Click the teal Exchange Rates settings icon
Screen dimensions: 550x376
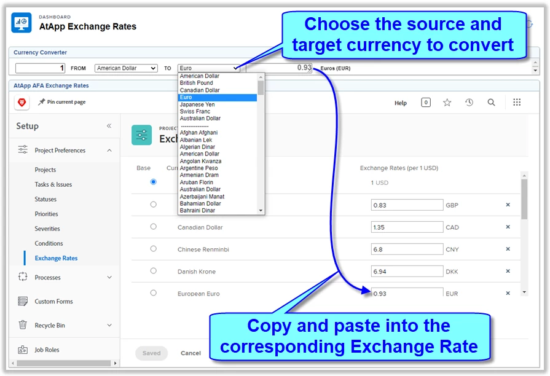(x=142, y=135)
